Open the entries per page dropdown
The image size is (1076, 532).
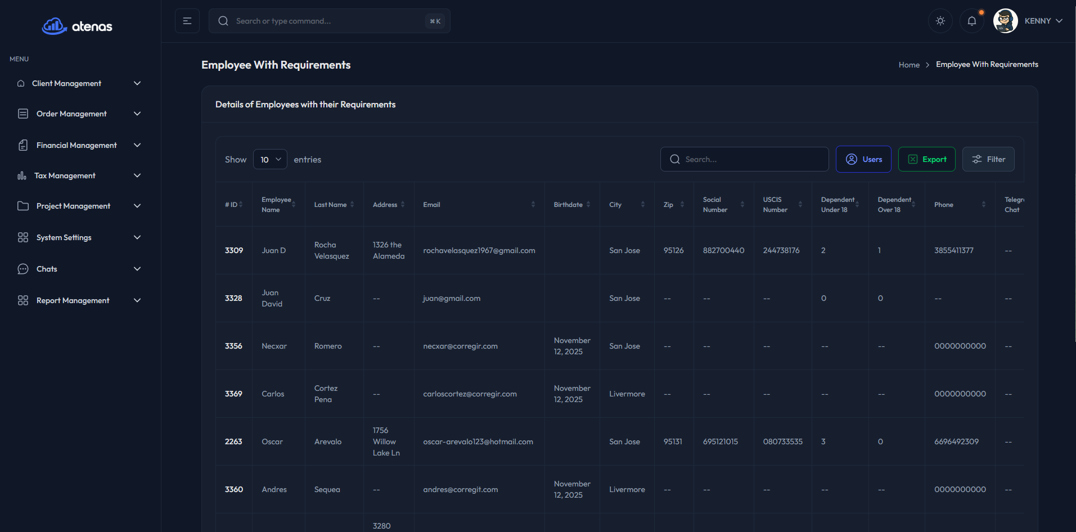(x=270, y=159)
